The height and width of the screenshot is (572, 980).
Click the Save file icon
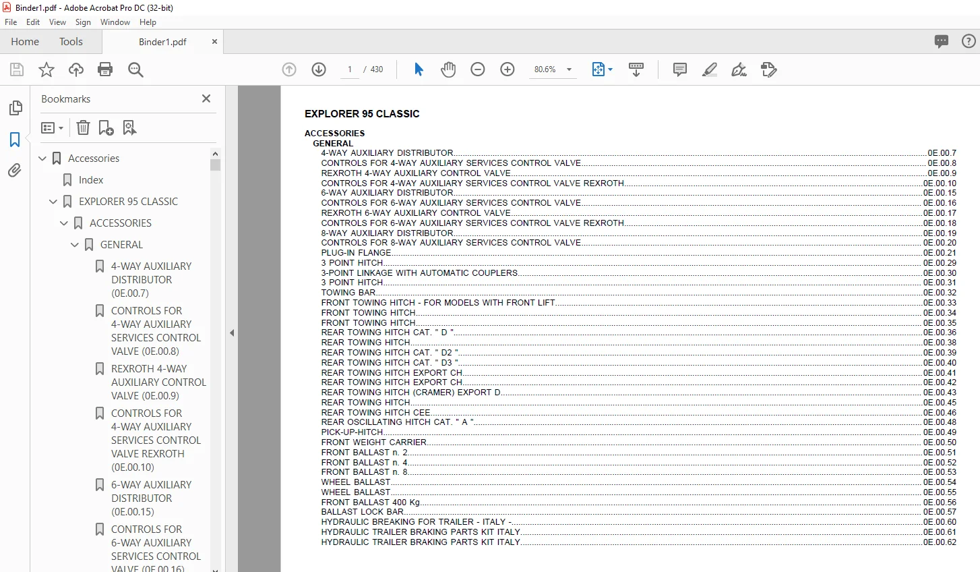click(x=17, y=69)
